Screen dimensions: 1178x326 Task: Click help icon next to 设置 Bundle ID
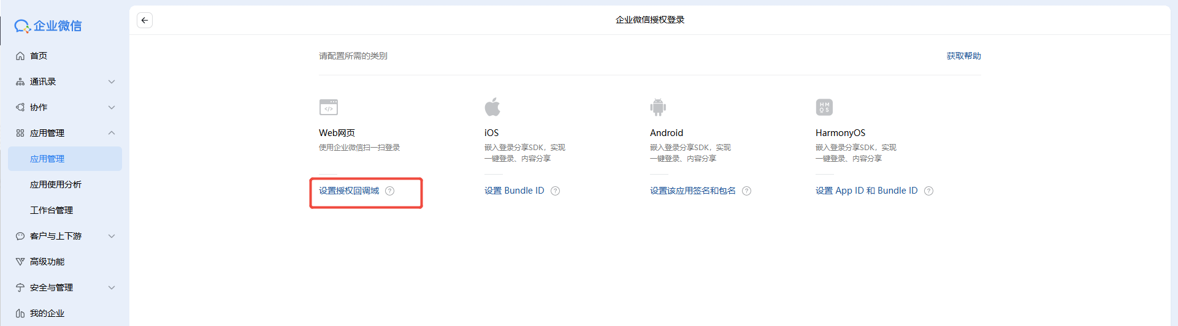[x=556, y=191]
